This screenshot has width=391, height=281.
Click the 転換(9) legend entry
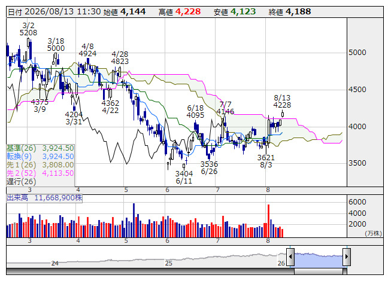(40, 156)
